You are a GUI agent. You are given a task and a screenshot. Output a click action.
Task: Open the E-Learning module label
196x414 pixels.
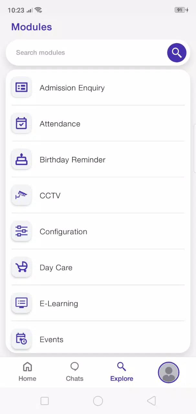coord(59,303)
